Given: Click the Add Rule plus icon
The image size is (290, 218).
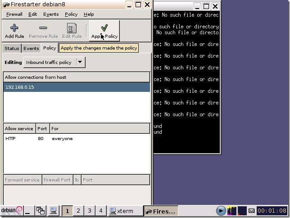Looking at the screenshot, I should pos(14,28).
